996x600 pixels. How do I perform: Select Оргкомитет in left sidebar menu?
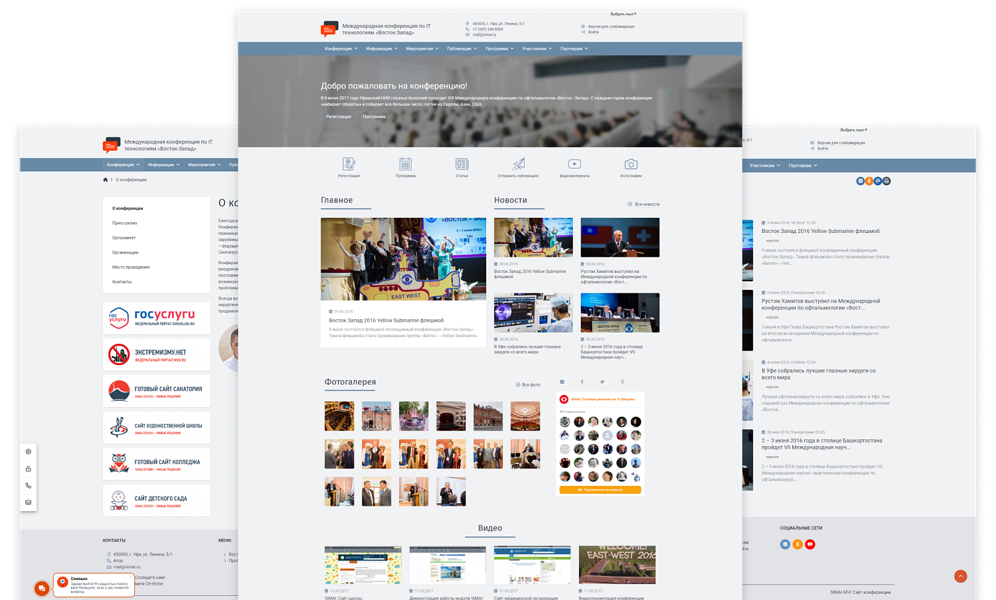[x=124, y=238]
